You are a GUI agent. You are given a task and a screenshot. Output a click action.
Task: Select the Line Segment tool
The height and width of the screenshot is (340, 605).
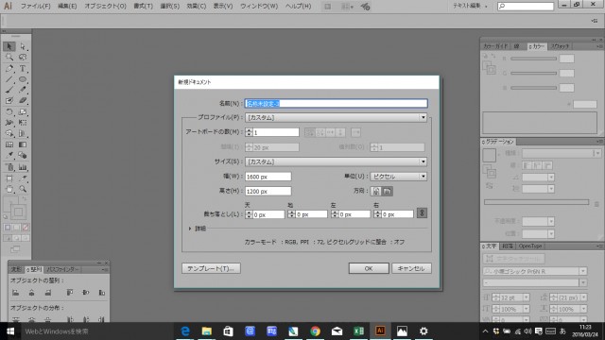tap(9, 79)
